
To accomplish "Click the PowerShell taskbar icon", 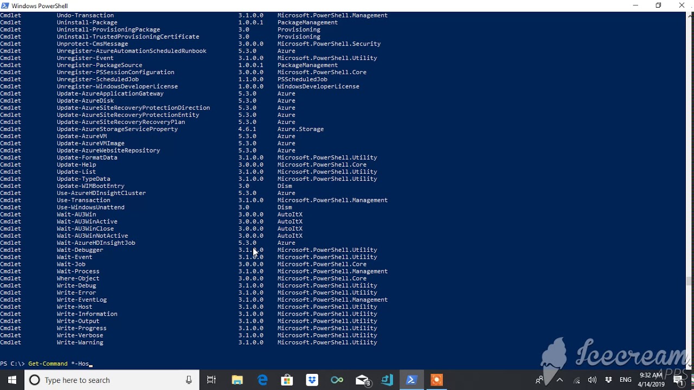I will pos(412,380).
